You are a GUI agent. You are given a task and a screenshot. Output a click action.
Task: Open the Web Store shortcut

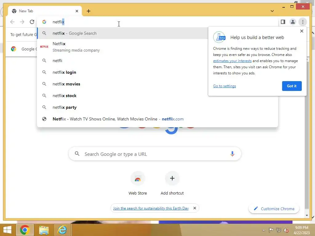138,183
